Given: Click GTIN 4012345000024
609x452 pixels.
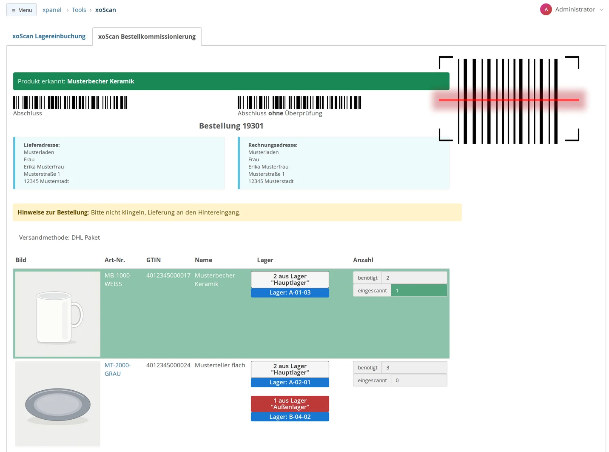Looking at the screenshot, I should coord(168,365).
